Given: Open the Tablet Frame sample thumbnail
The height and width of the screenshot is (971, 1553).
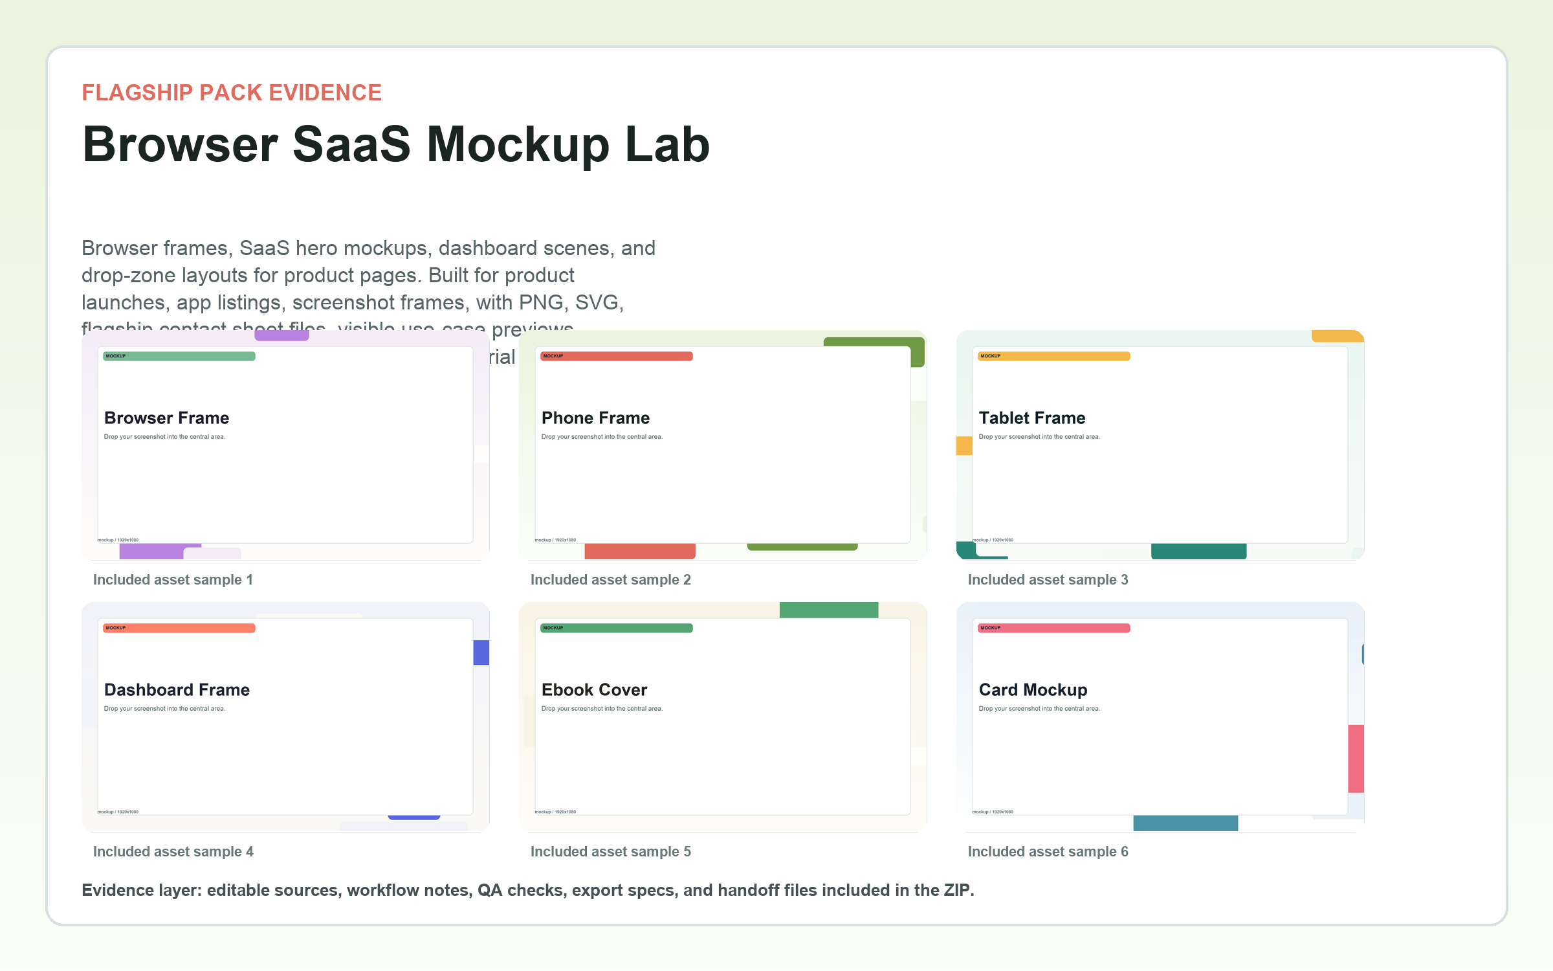Looking at the screenshot, I should [x=1160, y=445].
